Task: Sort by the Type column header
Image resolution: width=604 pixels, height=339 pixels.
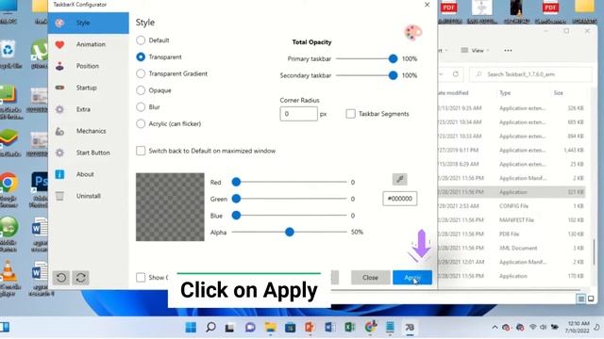Action: [505, 93]
